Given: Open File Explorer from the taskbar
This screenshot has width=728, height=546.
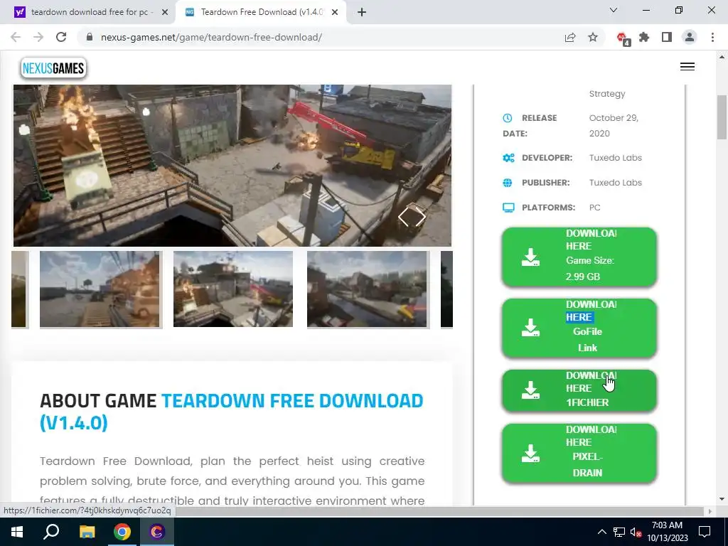Looking at the screenshot, I should click(x=87, y=532).
